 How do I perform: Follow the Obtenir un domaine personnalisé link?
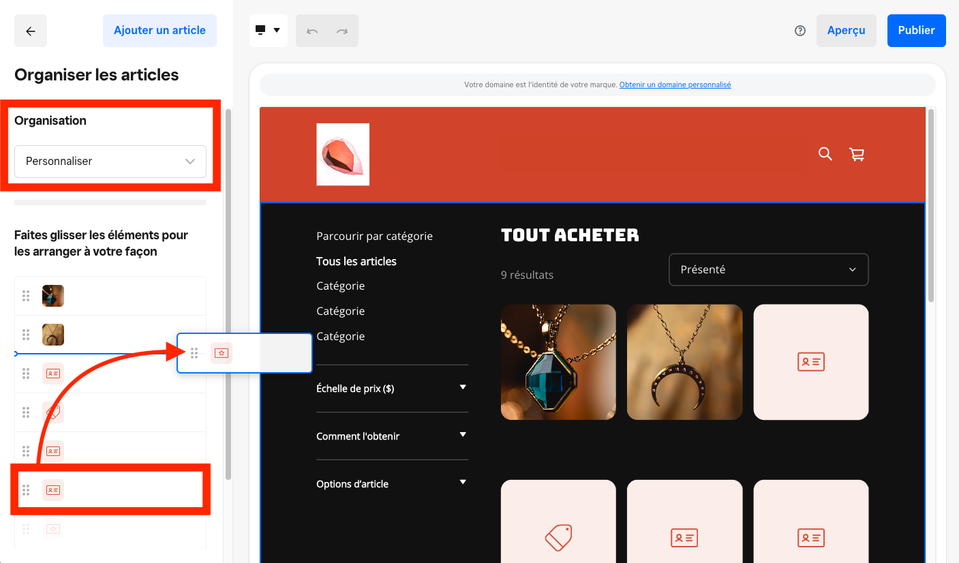pos(675,85)
